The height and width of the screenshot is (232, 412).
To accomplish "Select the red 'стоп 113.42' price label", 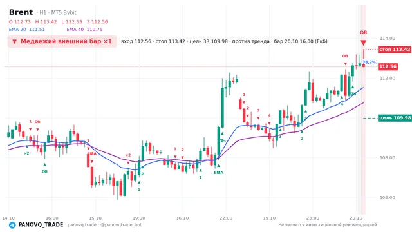I will coord(395,50).
